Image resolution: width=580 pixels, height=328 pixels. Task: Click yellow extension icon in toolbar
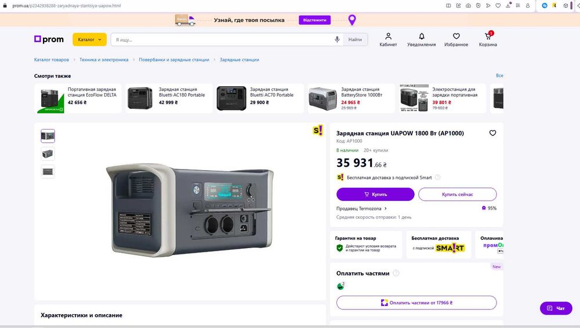coord(554,6)
